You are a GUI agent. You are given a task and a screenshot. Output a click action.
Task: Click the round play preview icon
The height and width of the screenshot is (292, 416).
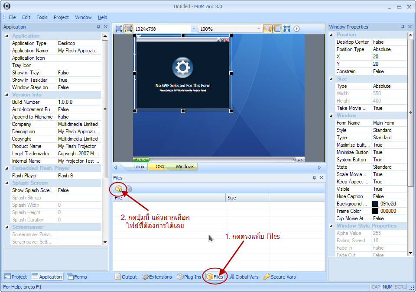tap(296, 29)
